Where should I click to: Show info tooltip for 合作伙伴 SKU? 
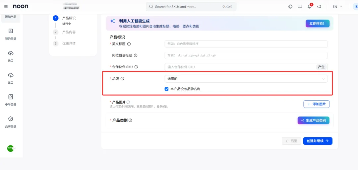136,67
